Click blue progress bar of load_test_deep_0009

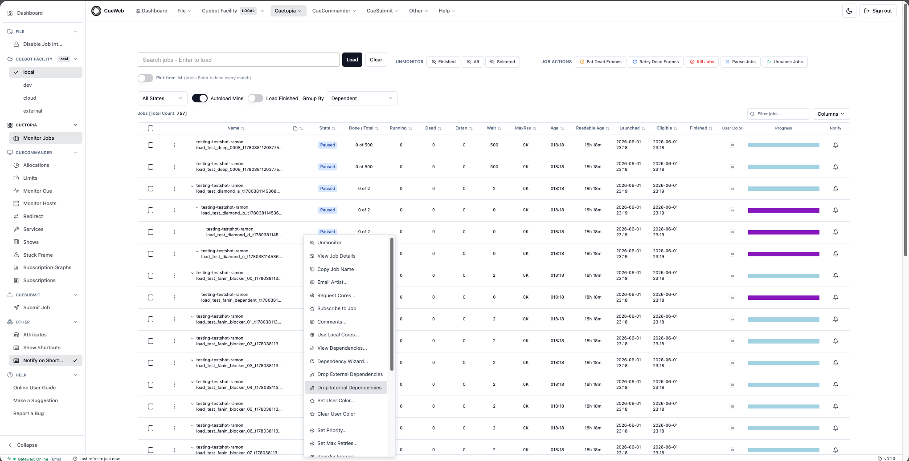pos(784,167)
